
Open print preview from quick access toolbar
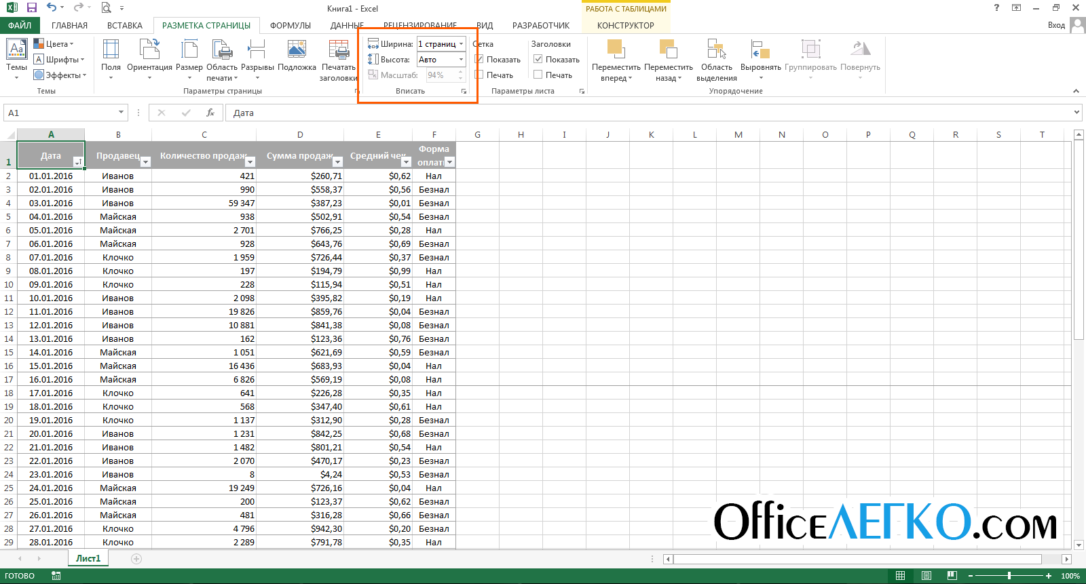tap(106, 8)
